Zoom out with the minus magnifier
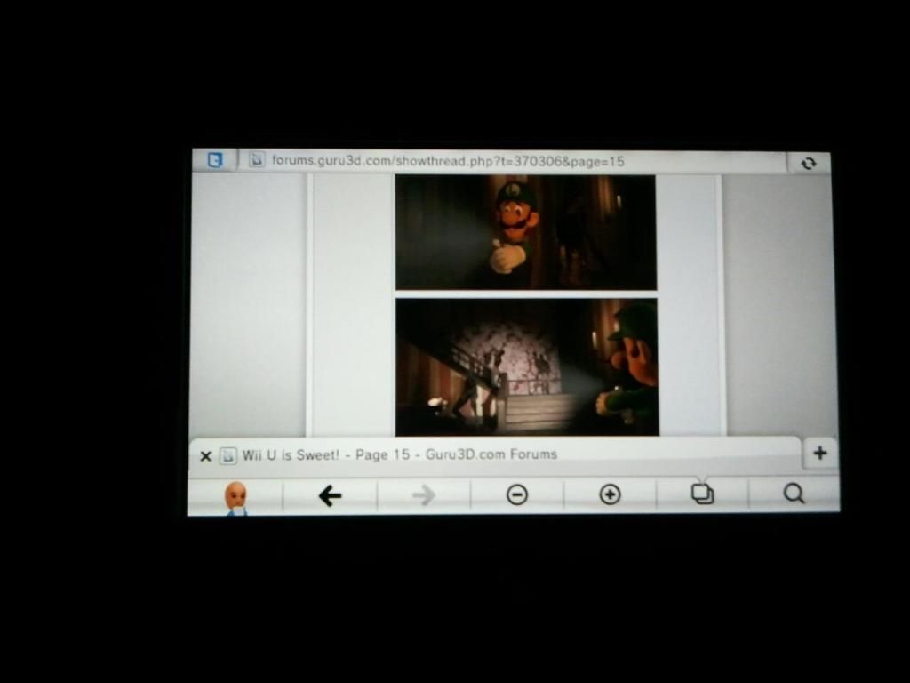The width and height of the screenshot is (910, 683). [x=516, y=494]
